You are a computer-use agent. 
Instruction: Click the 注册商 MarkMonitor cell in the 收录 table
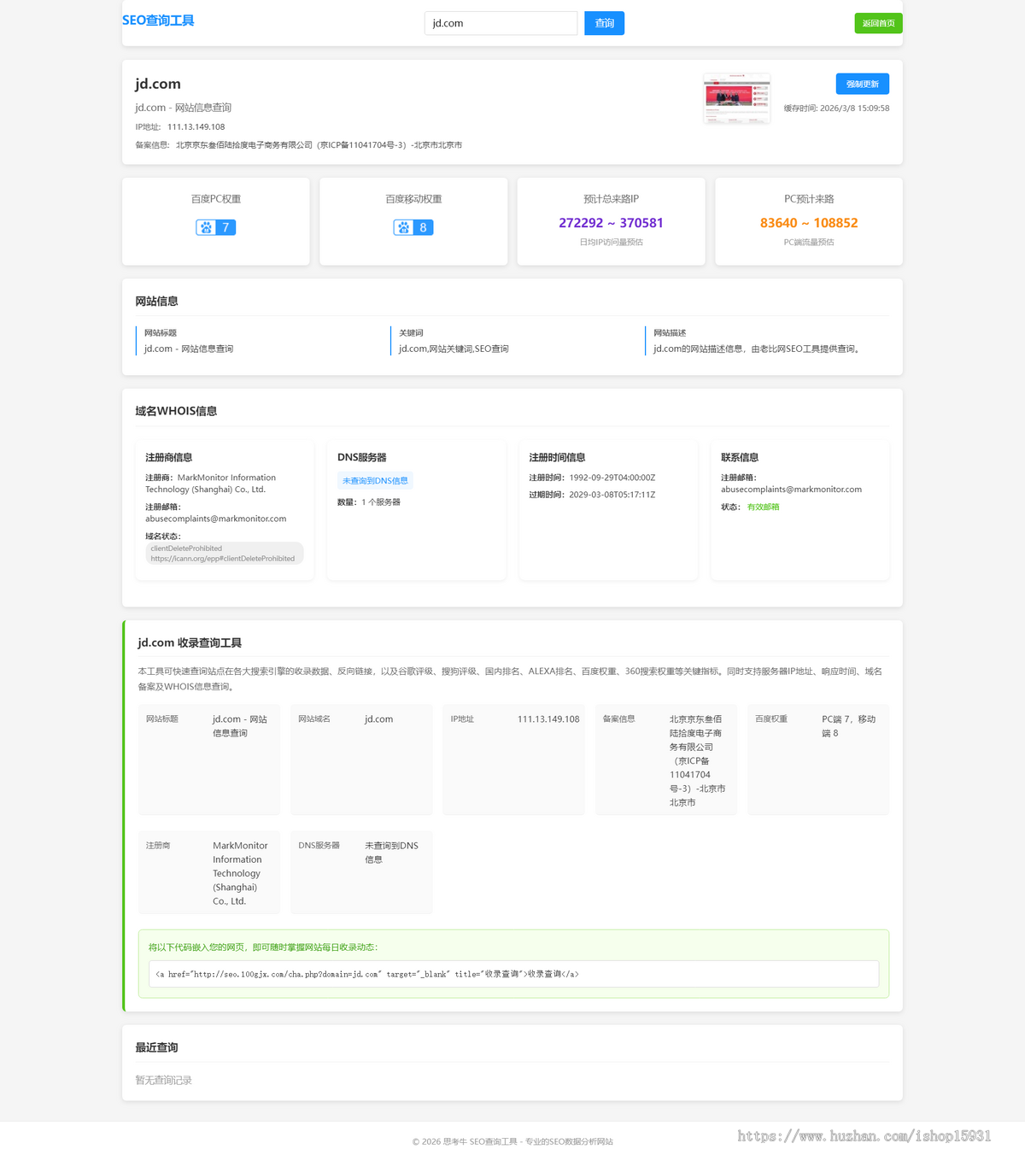(209, 873)
